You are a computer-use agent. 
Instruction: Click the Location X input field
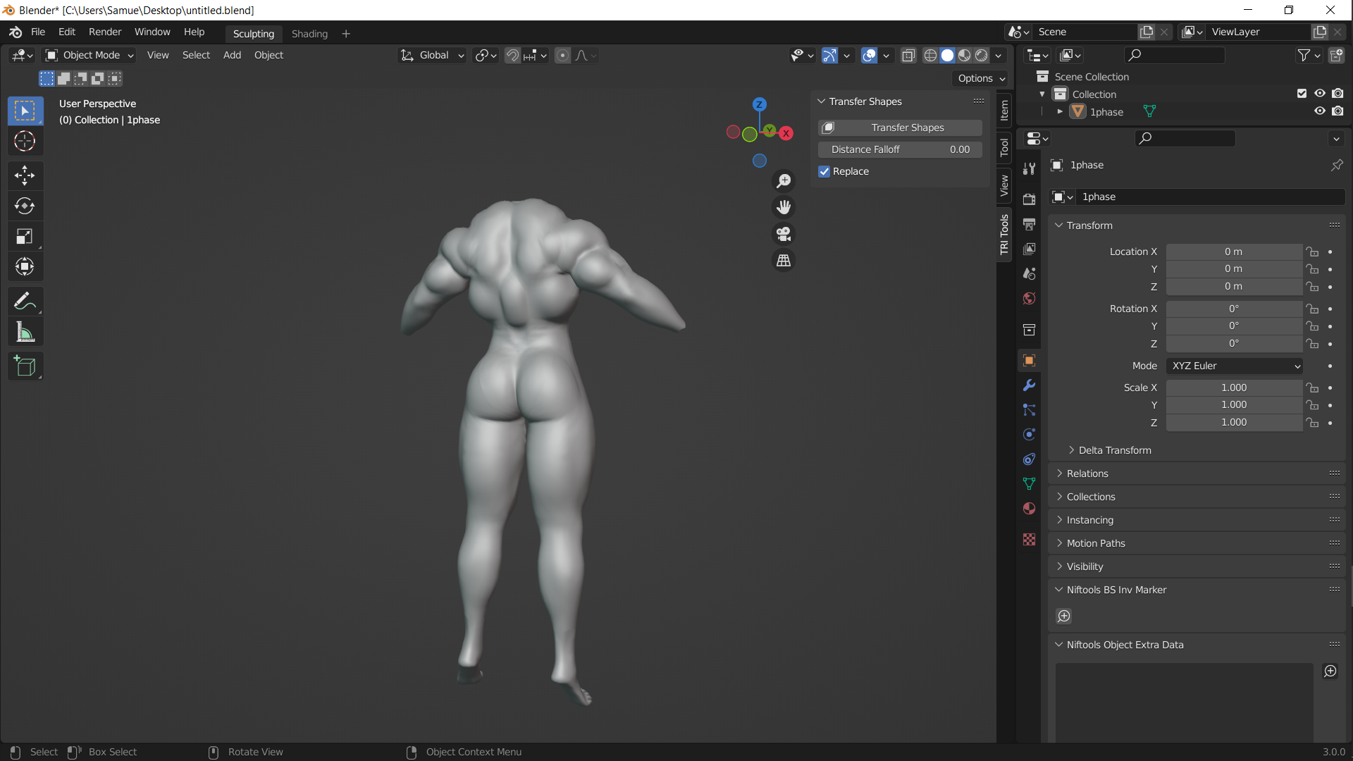click(x=1233, y=252)
